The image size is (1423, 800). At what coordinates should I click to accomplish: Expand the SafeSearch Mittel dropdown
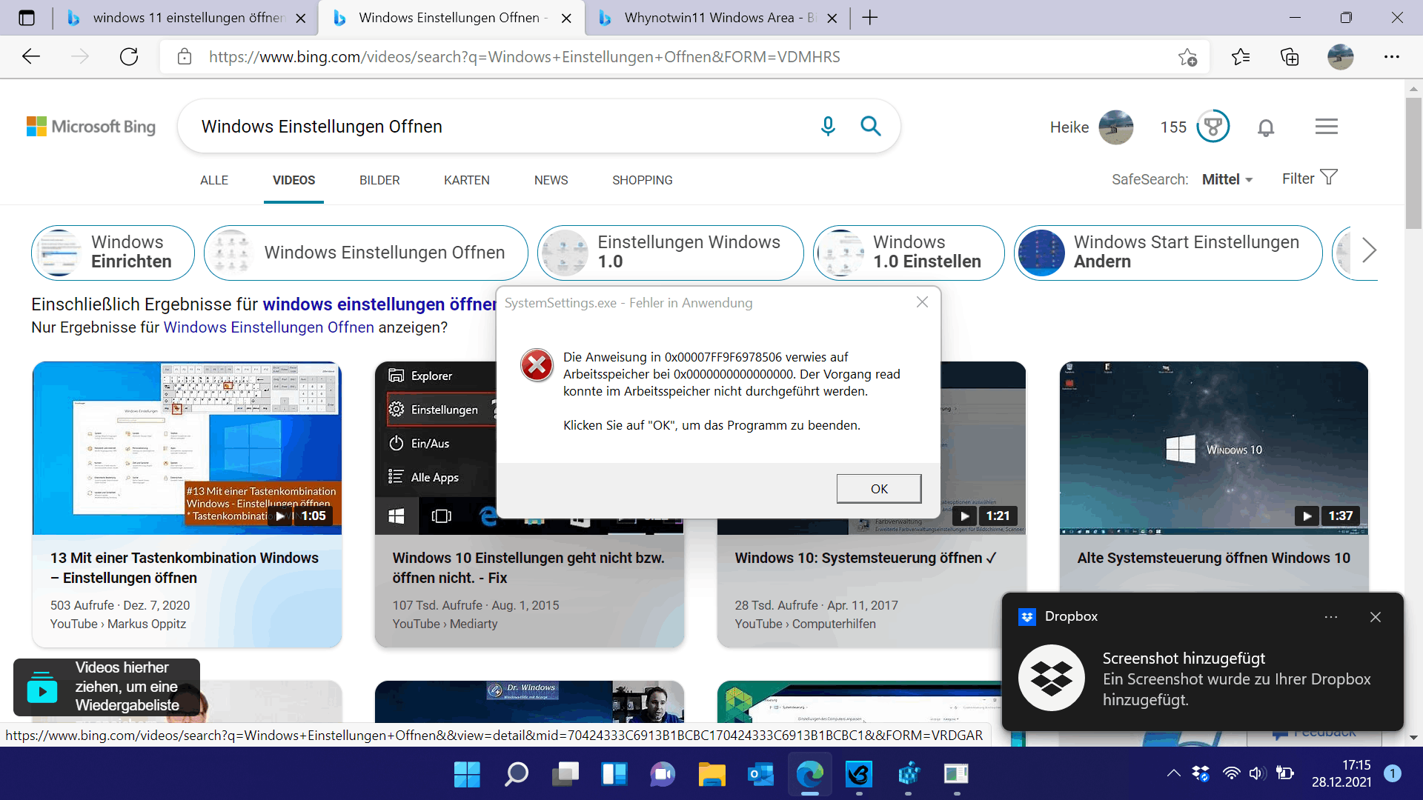(1227, 179)
